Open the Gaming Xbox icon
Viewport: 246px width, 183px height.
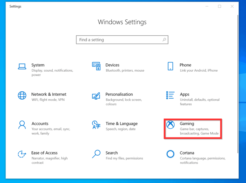coord(170,125)
